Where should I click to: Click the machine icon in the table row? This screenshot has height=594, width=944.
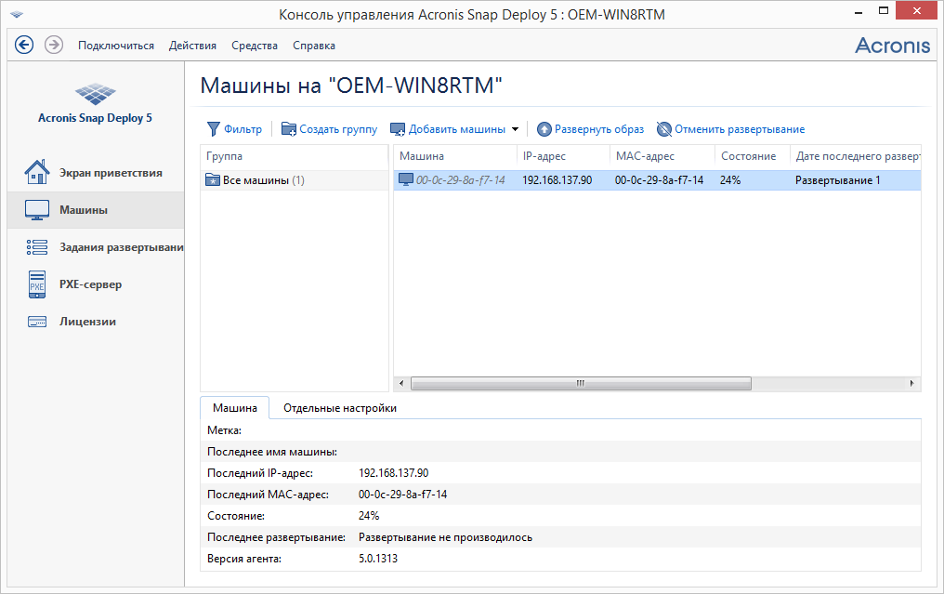pyautogui.click(x=406, y=179)
